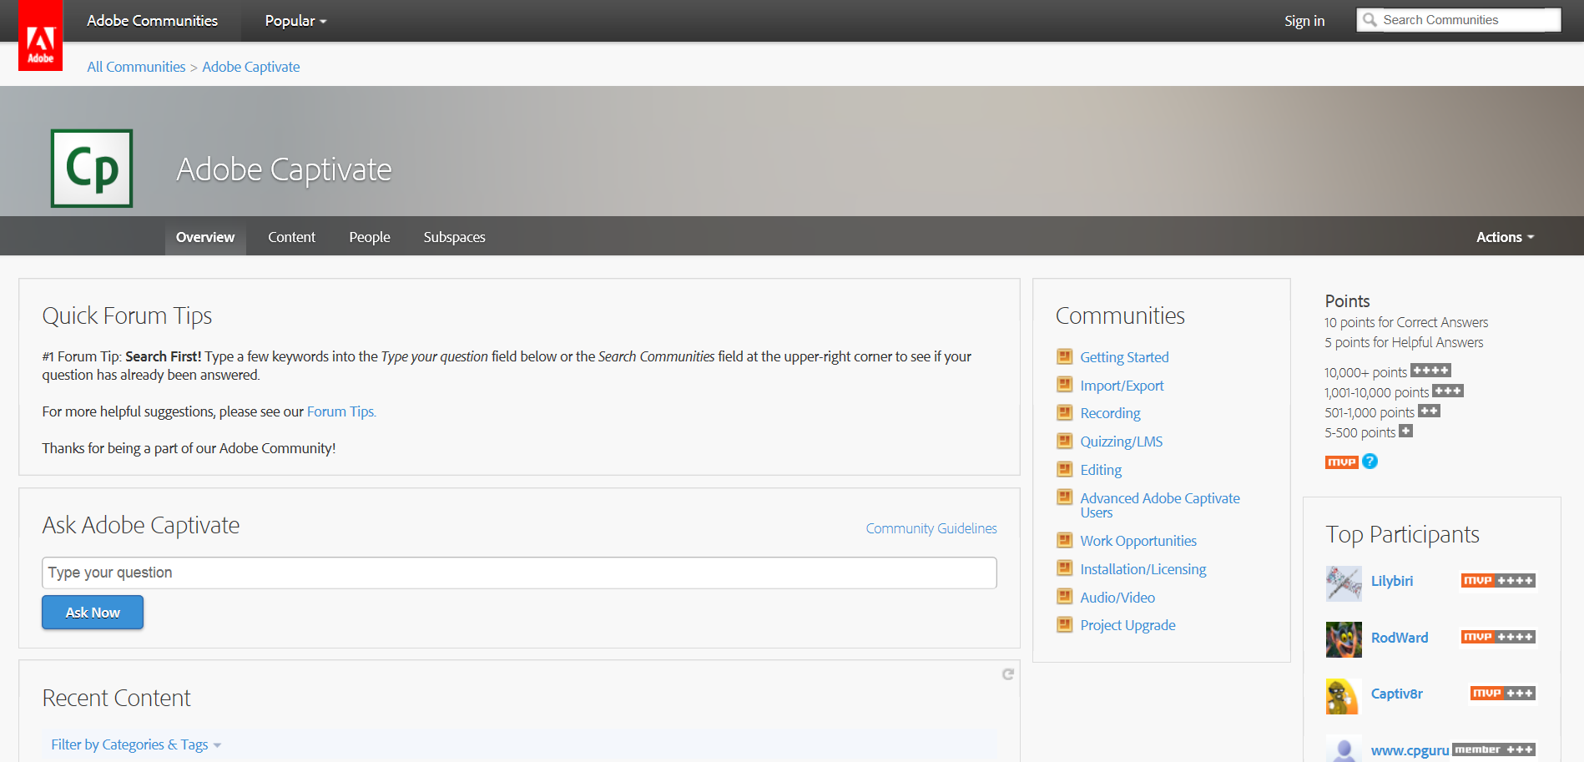Click the '10,000+ points' level text

tap(1365, 372)
